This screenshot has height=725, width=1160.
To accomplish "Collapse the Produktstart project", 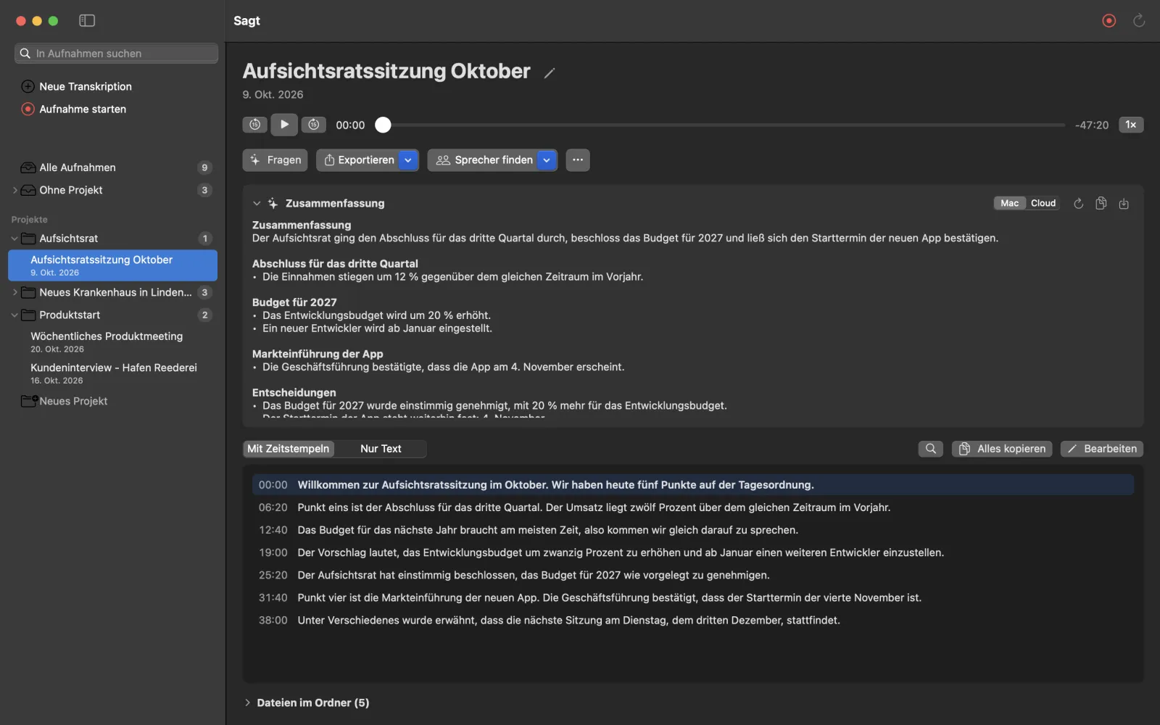I will 14,315.
